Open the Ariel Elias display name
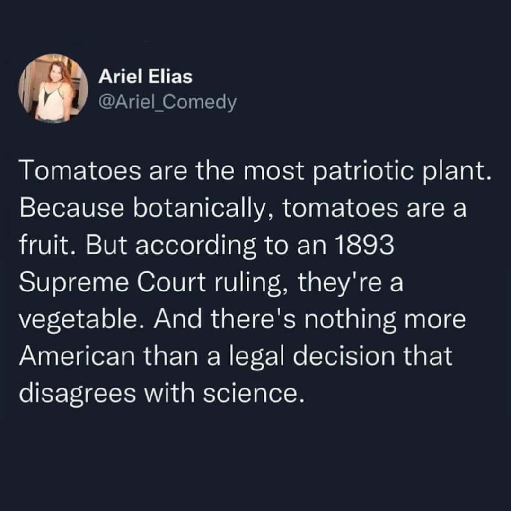This screenshot has height=511, width=511. (145, 77)
